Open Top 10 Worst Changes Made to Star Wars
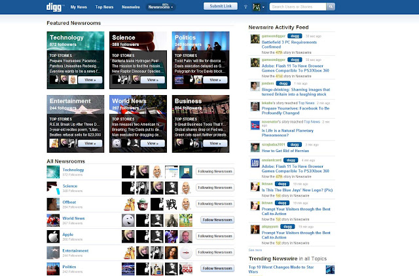Image resolution: width=419 pixels, height=276 pixels. (x=281, y=269)
